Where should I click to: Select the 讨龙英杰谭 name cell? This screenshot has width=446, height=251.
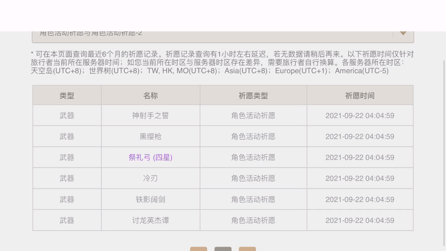[151, 220]
